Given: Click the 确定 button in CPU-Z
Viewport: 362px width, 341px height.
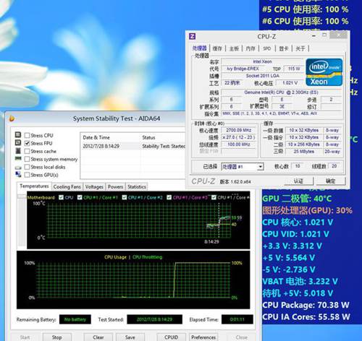Looking at the screenshot, I should (331, 181).
